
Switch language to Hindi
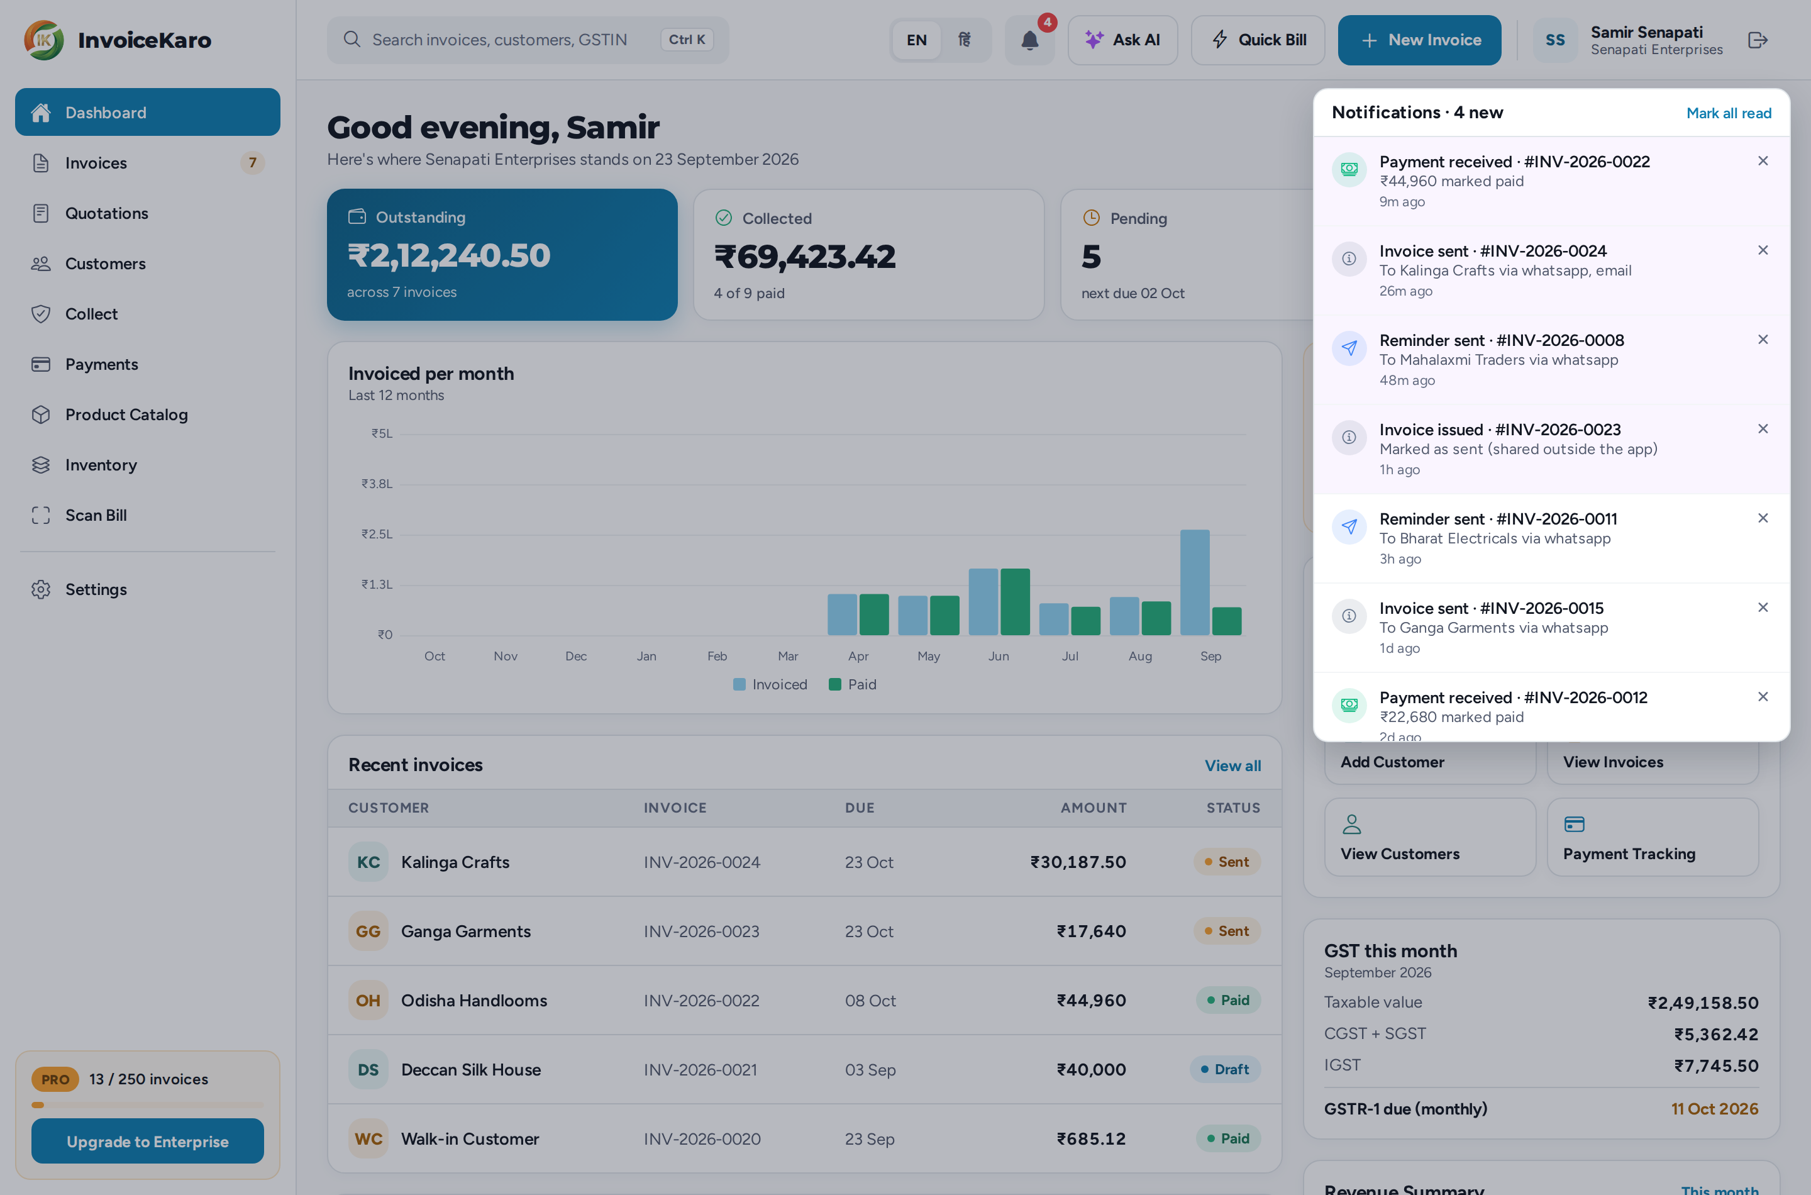965,40
